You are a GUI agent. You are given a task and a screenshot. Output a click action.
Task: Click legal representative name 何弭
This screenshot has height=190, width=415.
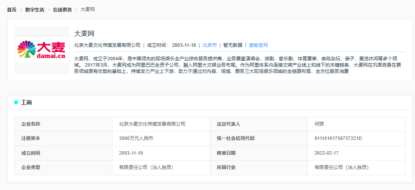(319, 124)
